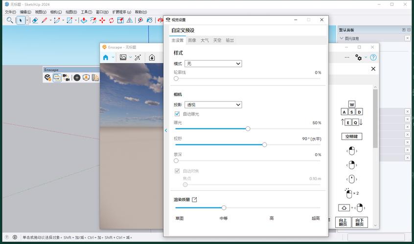The image size is (414, 244).
Task: Click the three-dots more button in Enscape window
Action: [x=347, y=57]
